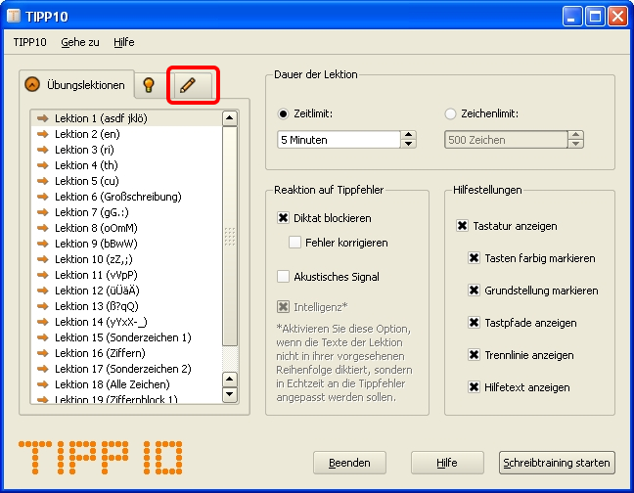Click the arrow icon next to Lektion 13
Viewport: 634px width, 493px height.
(x=43, y=306)
